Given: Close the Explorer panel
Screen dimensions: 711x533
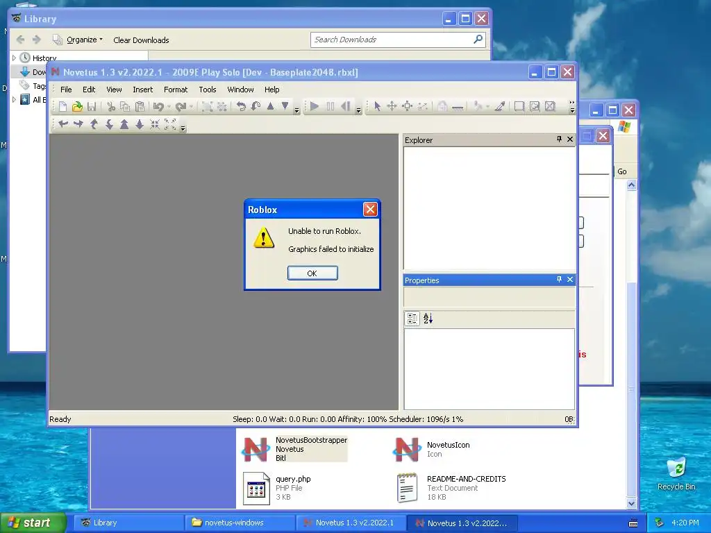Looking at the screenshot, I should click(570, 139).
